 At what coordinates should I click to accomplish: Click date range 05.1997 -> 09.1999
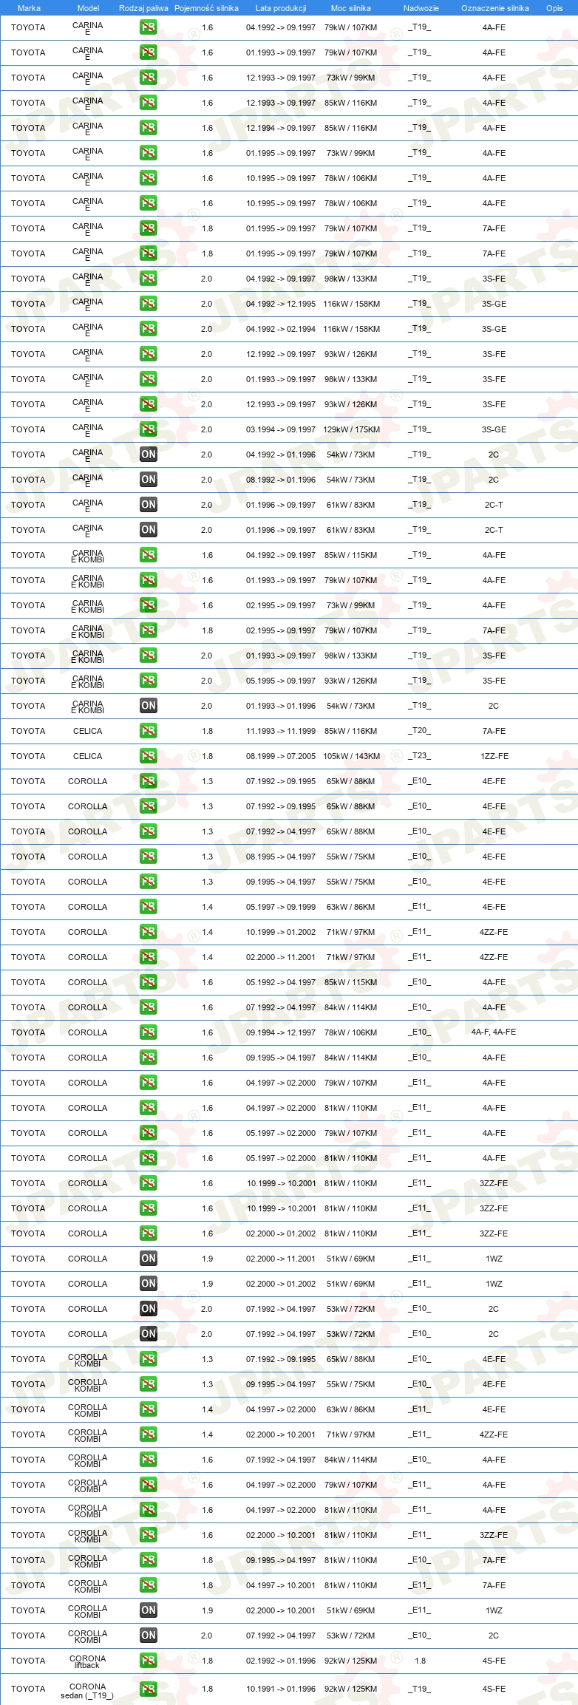pyautogui.click(x=281, y=907)
